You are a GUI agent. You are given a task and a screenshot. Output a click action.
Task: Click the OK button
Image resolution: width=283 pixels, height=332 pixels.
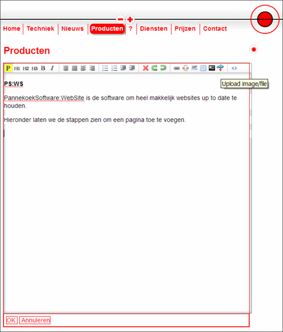click(x=12, y=320)
